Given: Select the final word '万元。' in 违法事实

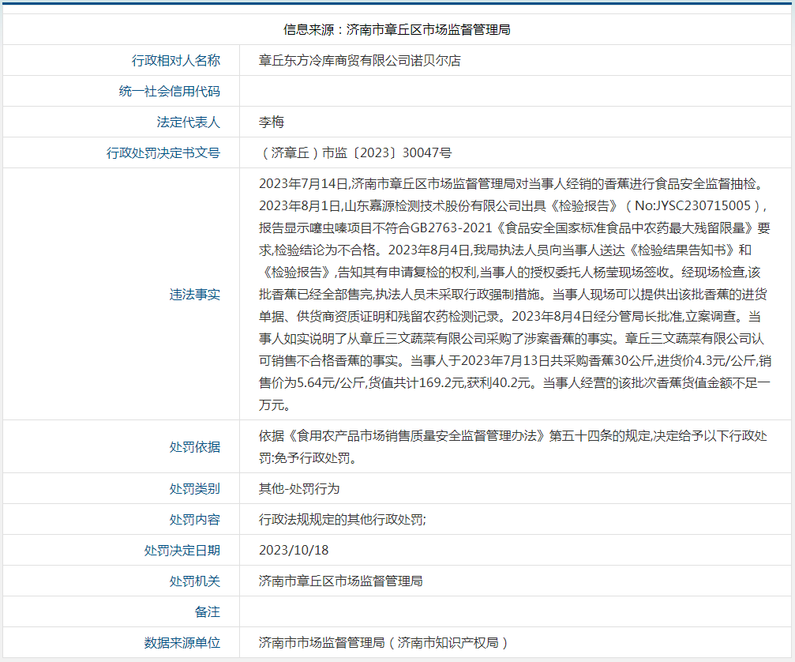Looking at the screenshot, I should [274, 404].
